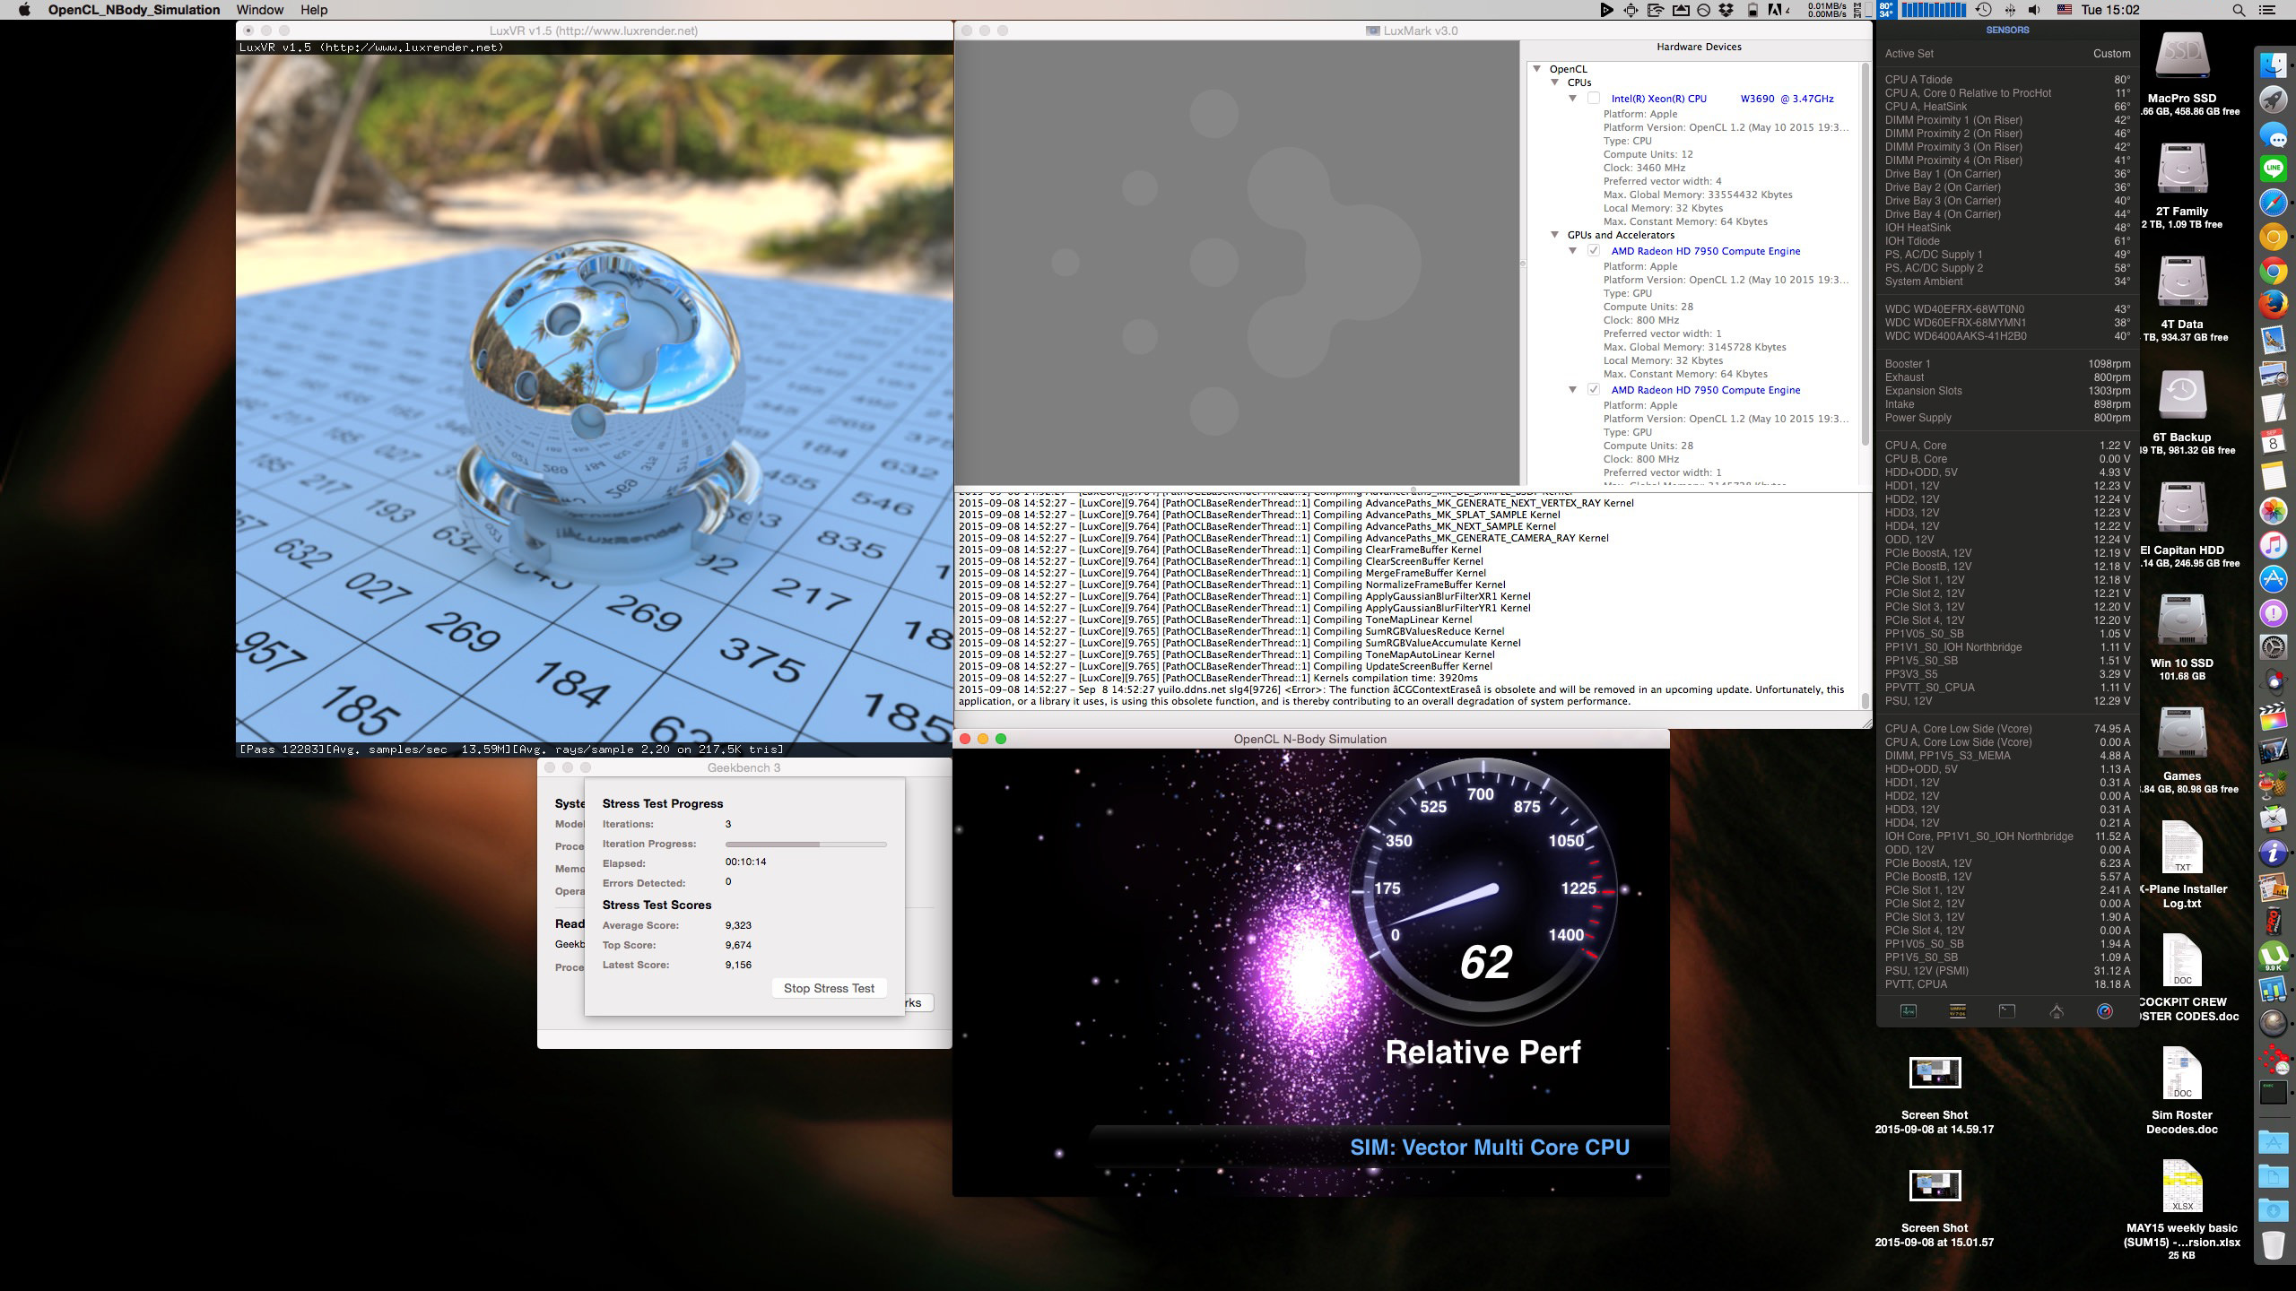This screenshot has height=1291, width=2296.
Task: Open Safari compass icon in dock
Action: pyautogui.click(x=2274, y=203)
